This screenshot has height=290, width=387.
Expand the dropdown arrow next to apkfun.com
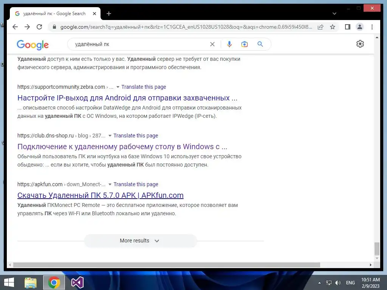[110, 184]
